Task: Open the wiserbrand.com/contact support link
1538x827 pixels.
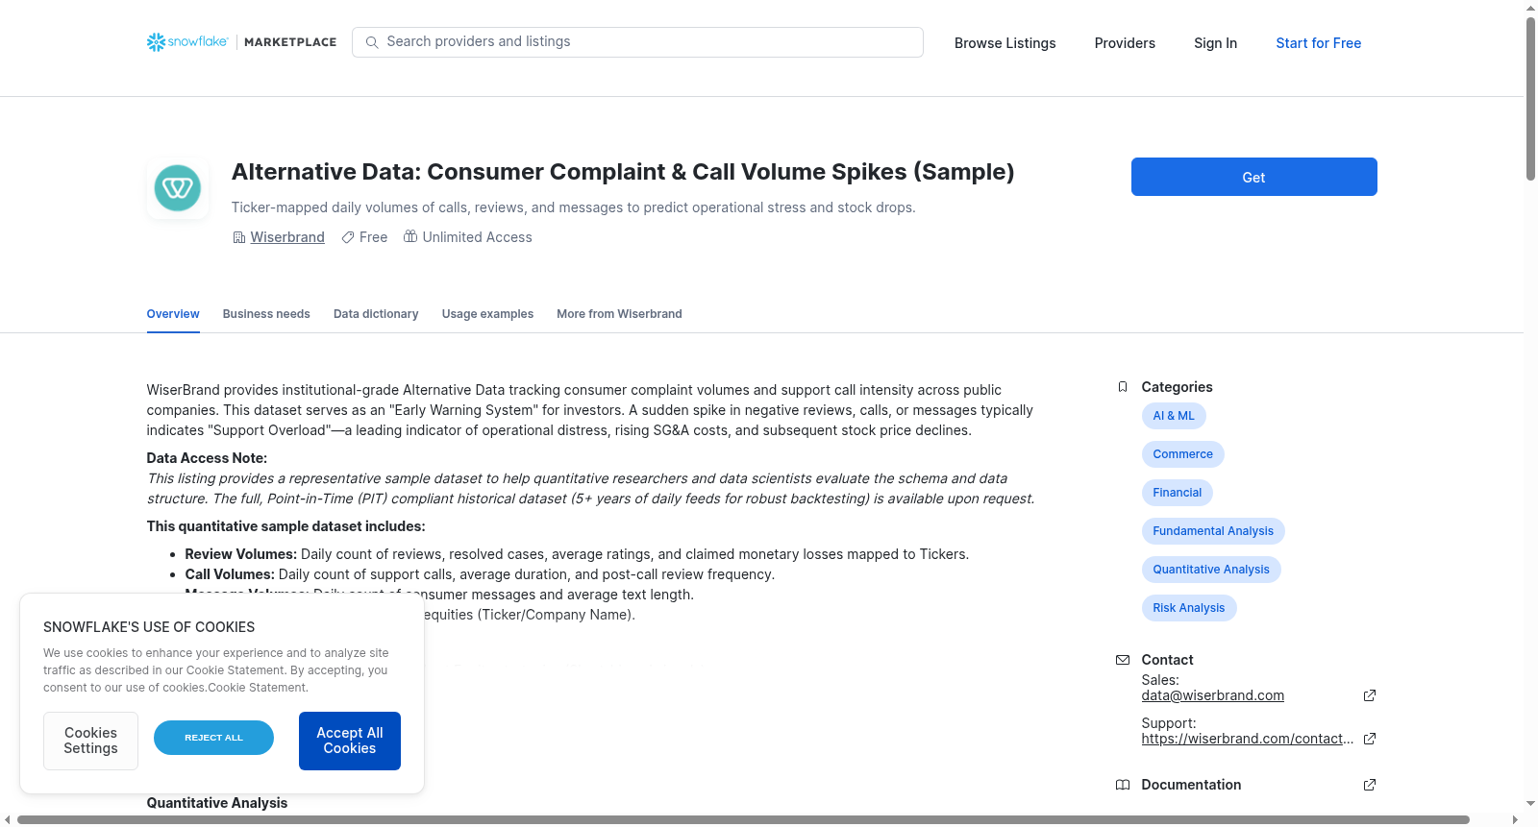Action: [1248, 739]
